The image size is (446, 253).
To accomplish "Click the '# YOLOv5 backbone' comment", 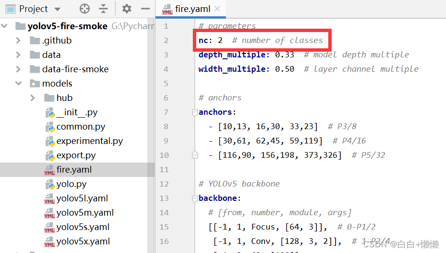I will (239, 184).
